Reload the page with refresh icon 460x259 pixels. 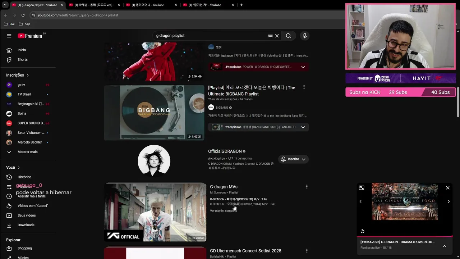(23, 15)
